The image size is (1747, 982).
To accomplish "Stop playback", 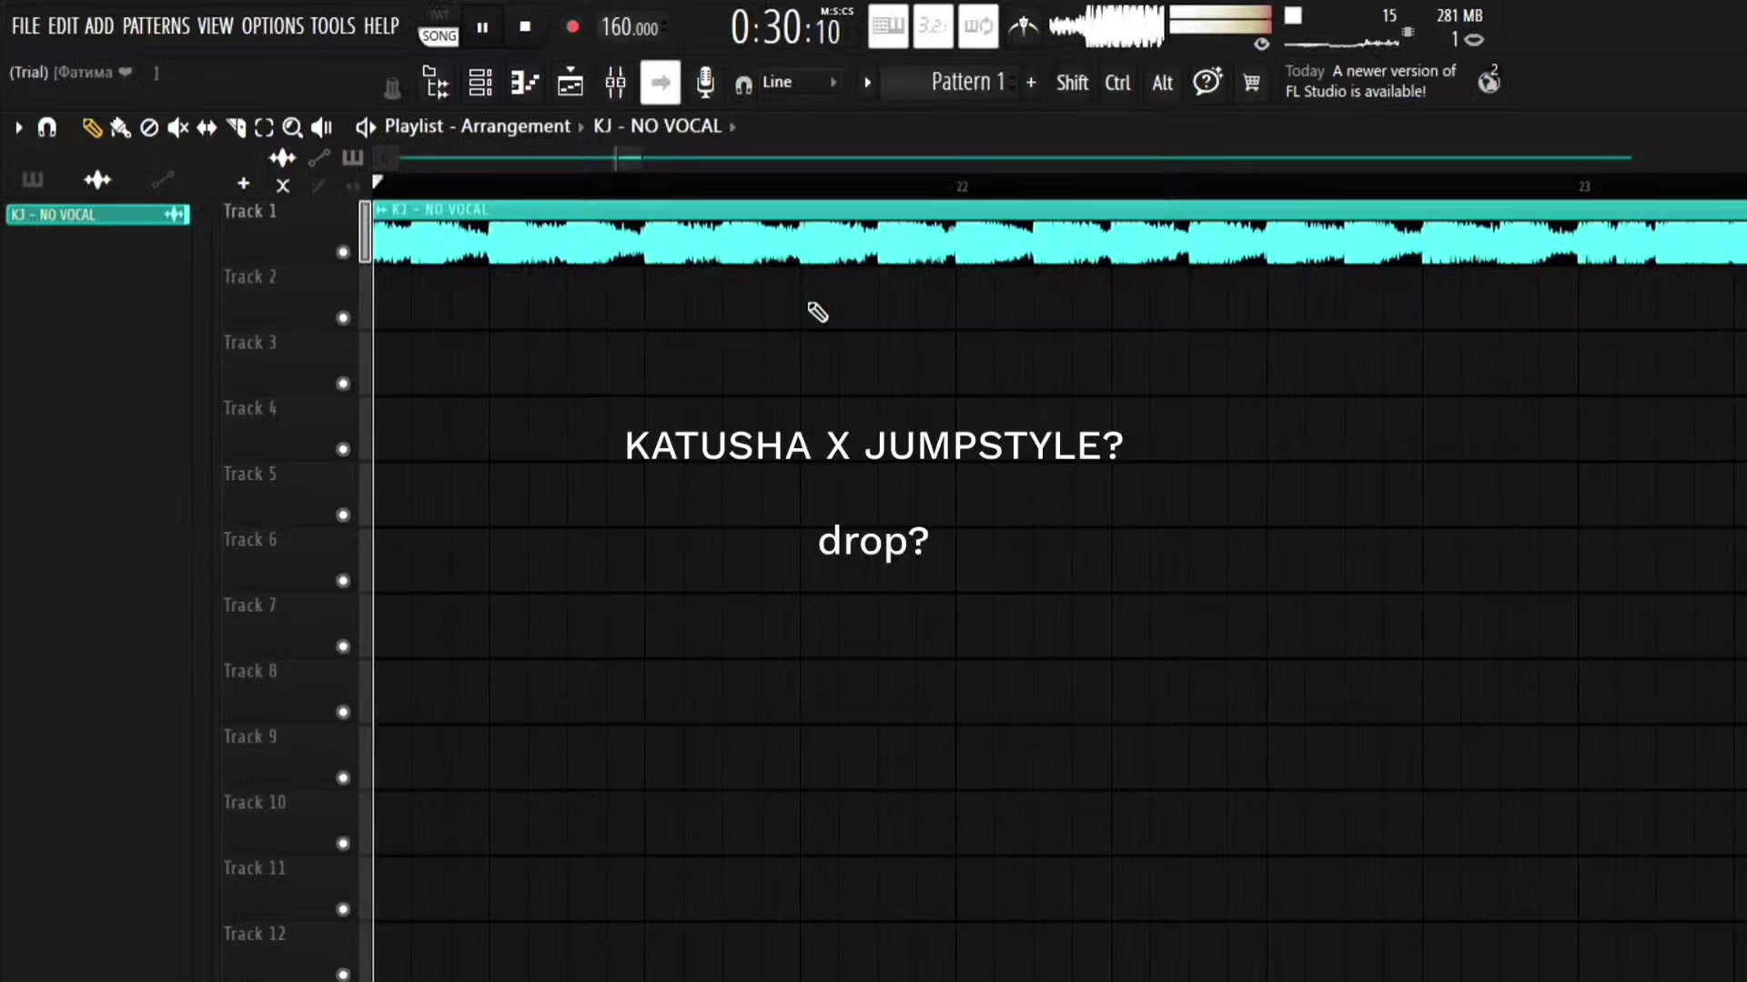I will [x=525, y=27].
